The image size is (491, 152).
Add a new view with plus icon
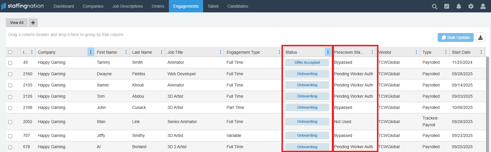(33, 23)
